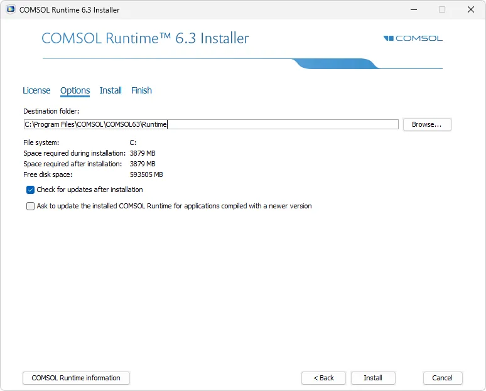Close the COMSOL Runtime installer window
Viewport: 486px width, 391px height.
point(471,9)
